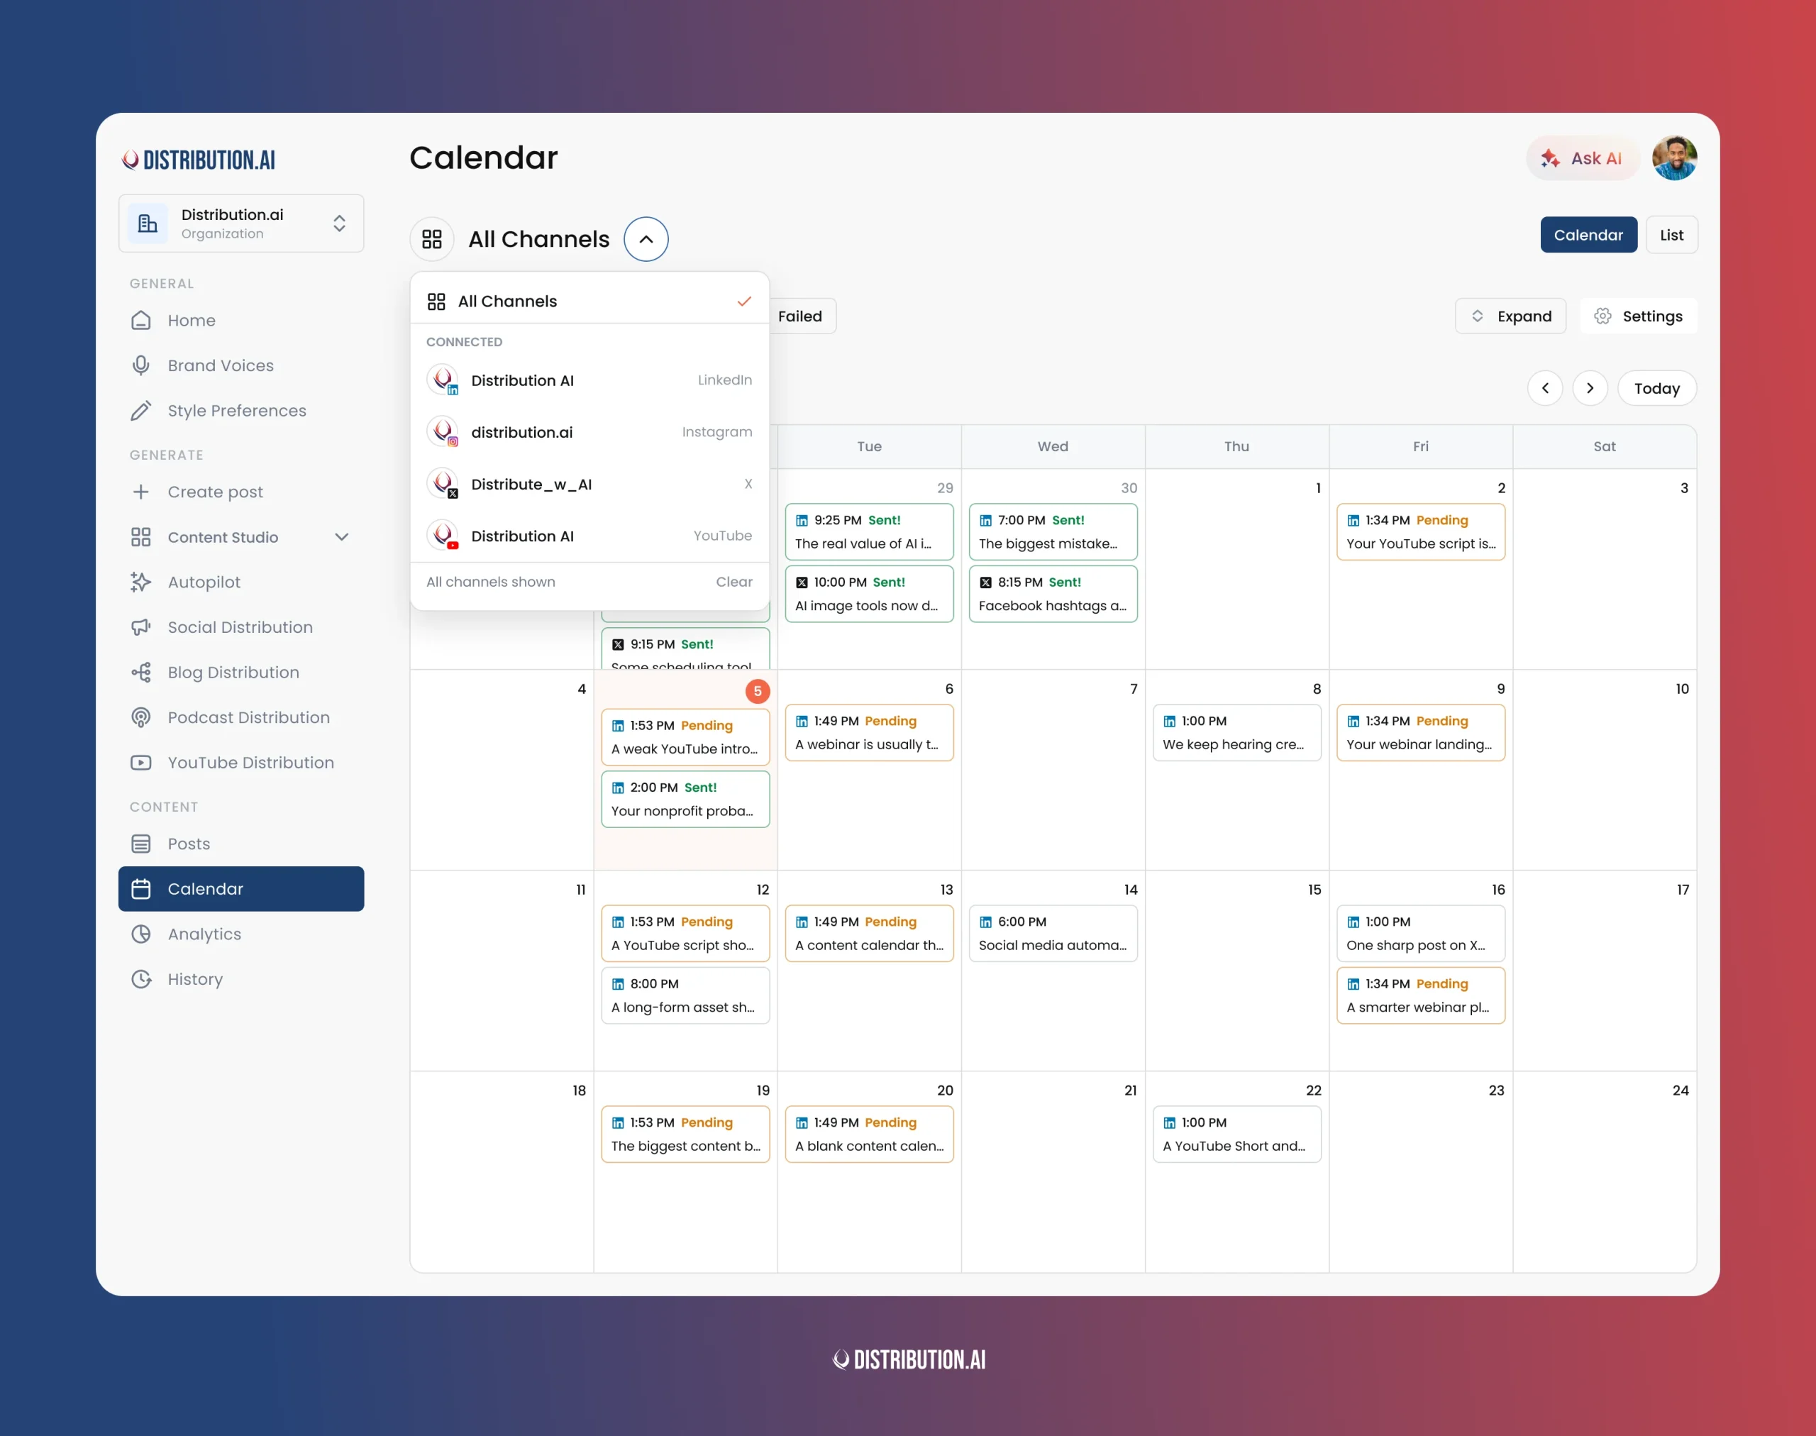Open the Home sidebar item
The height and width of the screenshot is (1436, 1816).
[240, 320]
